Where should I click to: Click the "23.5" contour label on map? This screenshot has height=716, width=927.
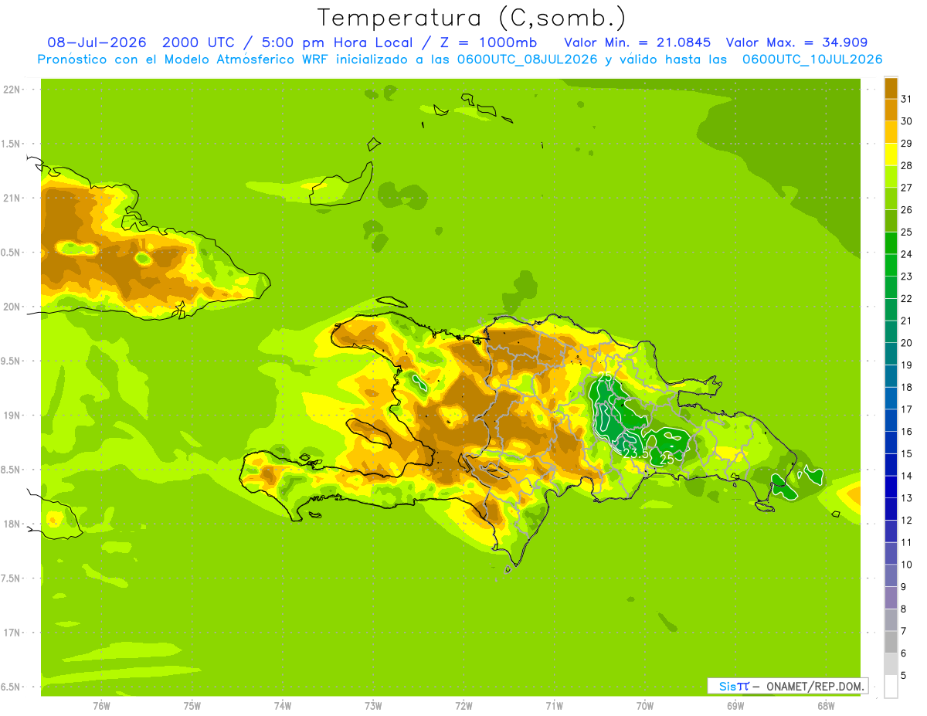(x=636, y=453)
